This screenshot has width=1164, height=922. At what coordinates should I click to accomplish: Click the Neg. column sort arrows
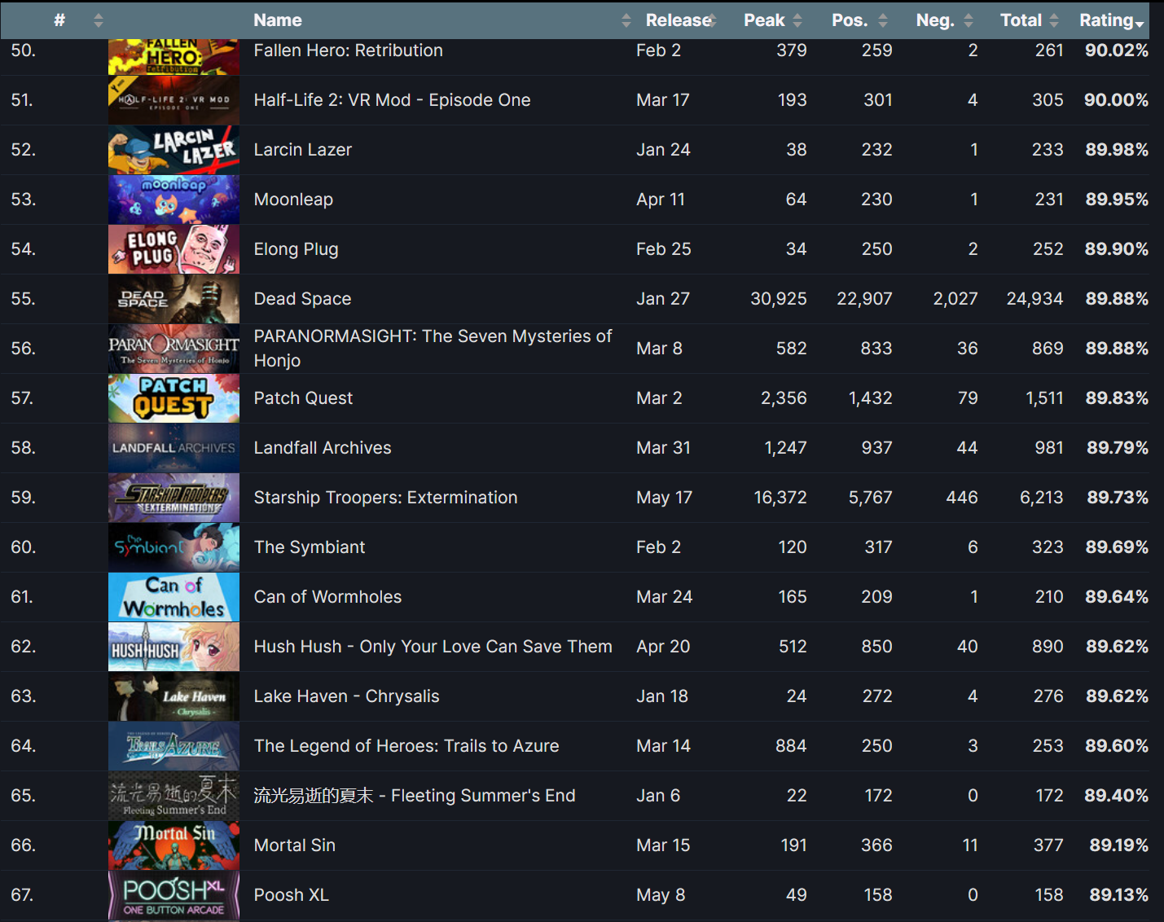(x=969, y=20)
